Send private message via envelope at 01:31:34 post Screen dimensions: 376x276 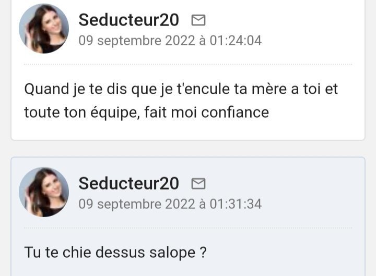tap(198, 183)
